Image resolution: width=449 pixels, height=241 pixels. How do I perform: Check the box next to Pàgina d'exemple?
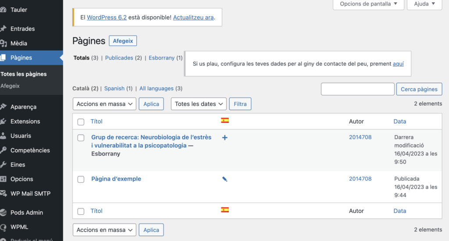pos(81,179)
